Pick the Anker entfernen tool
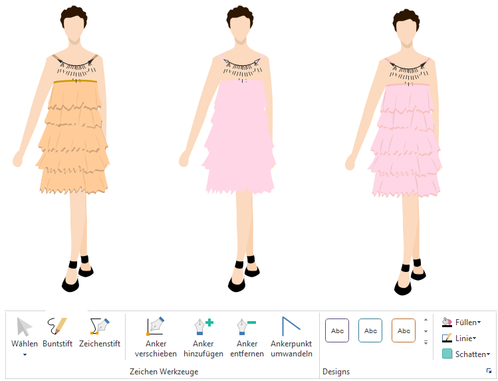Screen dimensions: 498x381 tap(247, 327)
